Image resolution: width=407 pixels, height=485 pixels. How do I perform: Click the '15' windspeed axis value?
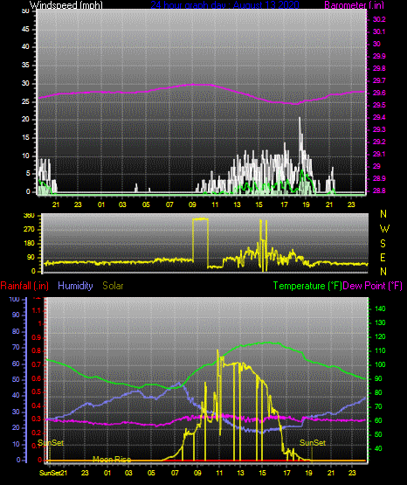tap(25, 137)
